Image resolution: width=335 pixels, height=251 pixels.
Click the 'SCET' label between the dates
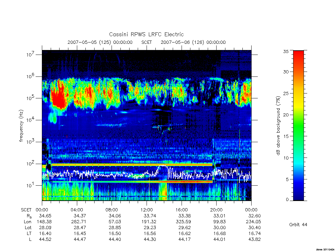(147, 42)
